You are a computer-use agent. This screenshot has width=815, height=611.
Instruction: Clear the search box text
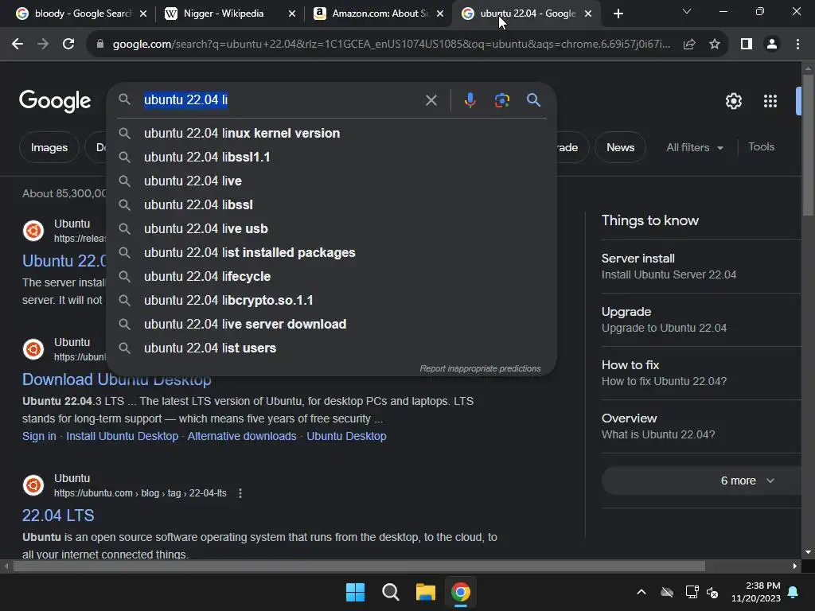(x=431, y=99)
